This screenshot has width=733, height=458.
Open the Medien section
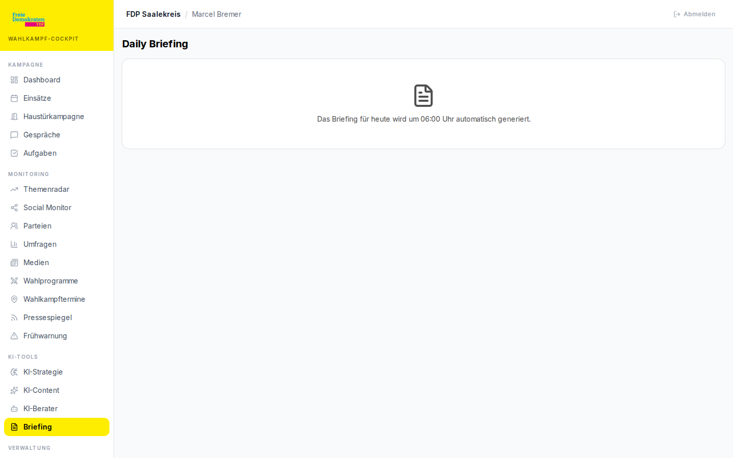57,263
